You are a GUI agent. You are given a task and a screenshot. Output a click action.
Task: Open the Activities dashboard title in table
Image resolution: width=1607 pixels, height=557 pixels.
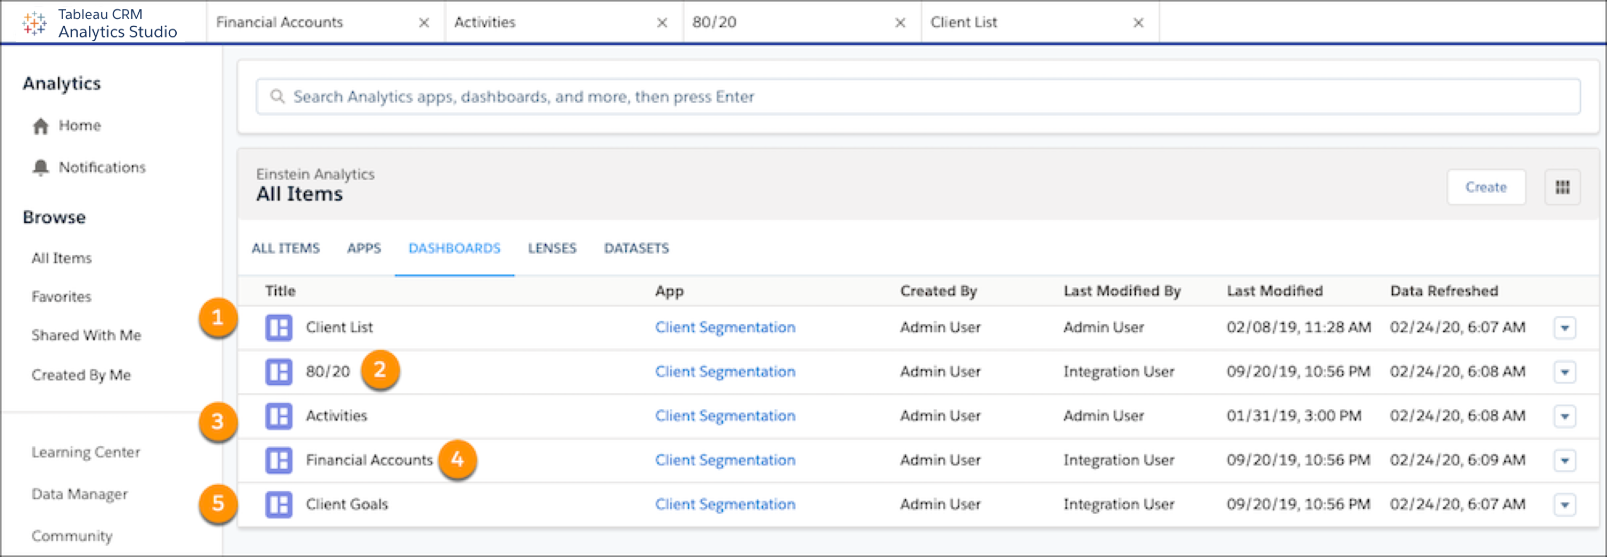[336, 416]
